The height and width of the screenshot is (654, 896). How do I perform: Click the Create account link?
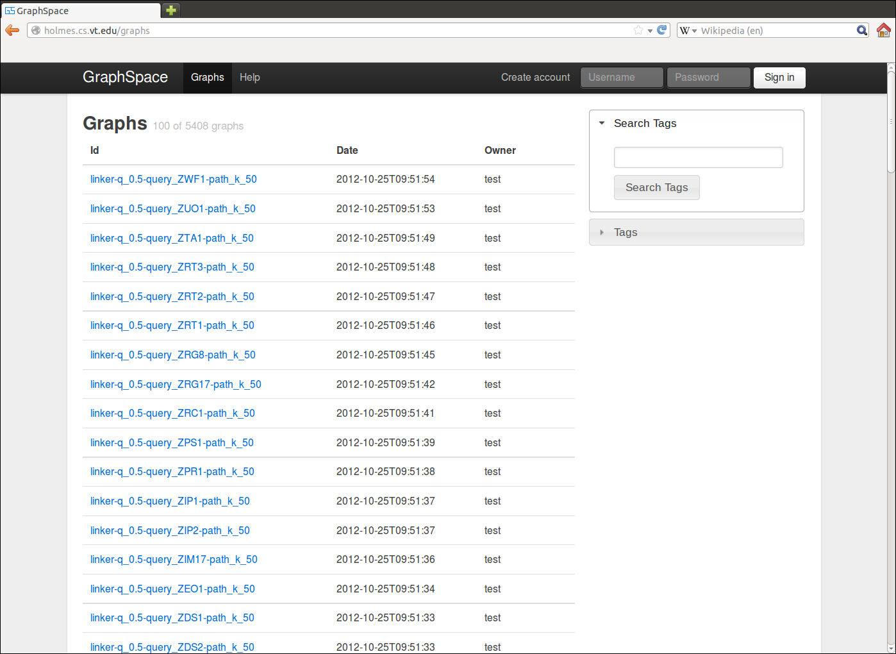(535, 78)
